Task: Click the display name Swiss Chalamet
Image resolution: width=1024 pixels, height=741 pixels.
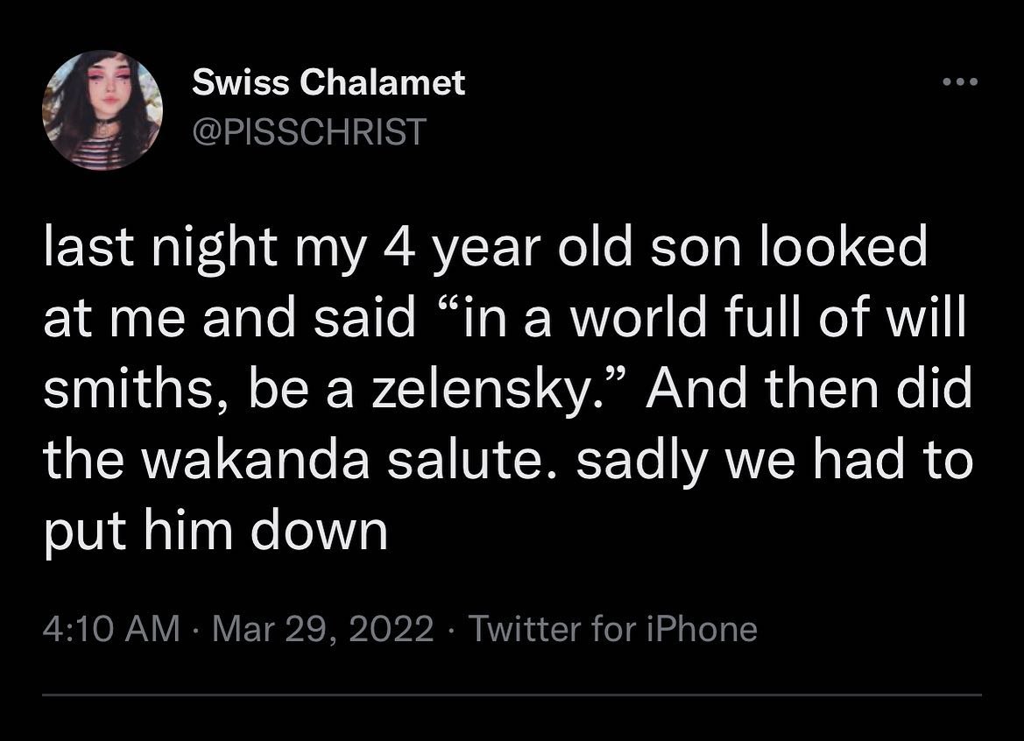Action: (x=328, y=83)
